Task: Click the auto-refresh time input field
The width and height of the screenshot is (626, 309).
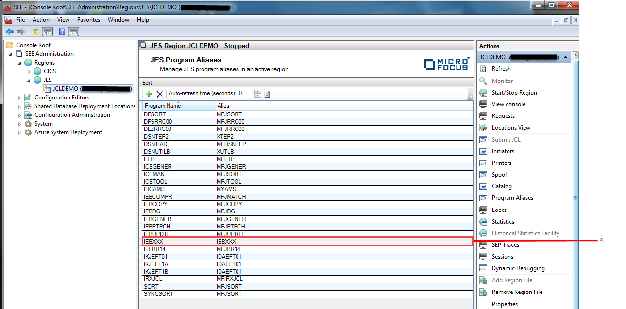Action: 246,94
